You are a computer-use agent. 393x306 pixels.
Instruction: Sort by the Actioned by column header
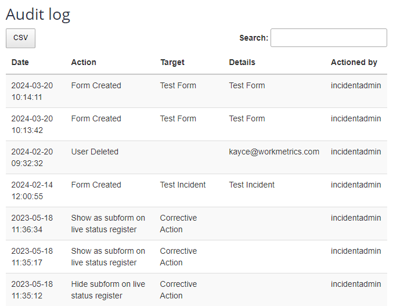click(x=354, y=62)
